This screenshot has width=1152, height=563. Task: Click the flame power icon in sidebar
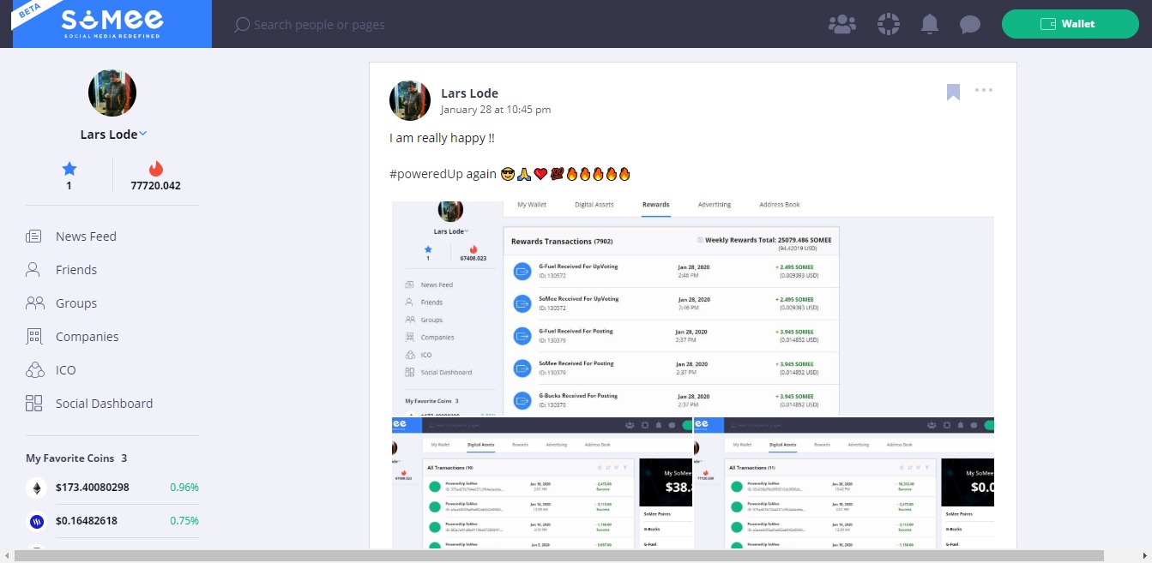(x=155, y=169)
